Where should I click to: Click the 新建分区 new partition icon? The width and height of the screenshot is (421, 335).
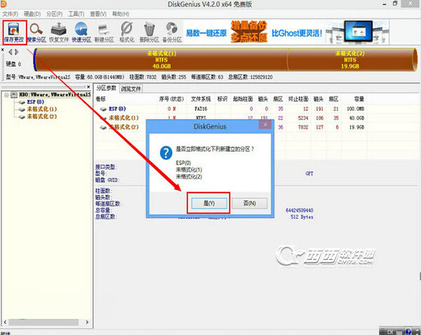tap(104, 32)
